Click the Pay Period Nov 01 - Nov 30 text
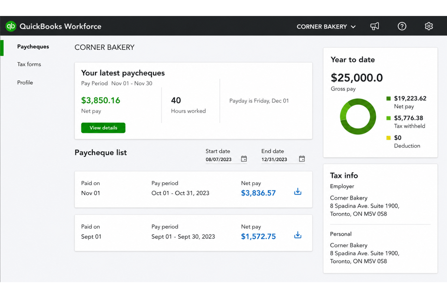447x298 pixels. coord(117,83)
